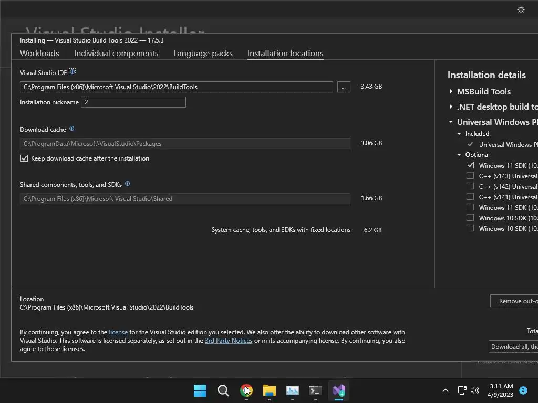This screenshot has width=538, height=403.
Task: Open the 3rd Party Notices link
Action: [x=229, y=341]
